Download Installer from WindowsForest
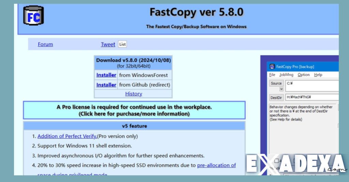Viewport: 349px width, 182px height. (106, 75)
